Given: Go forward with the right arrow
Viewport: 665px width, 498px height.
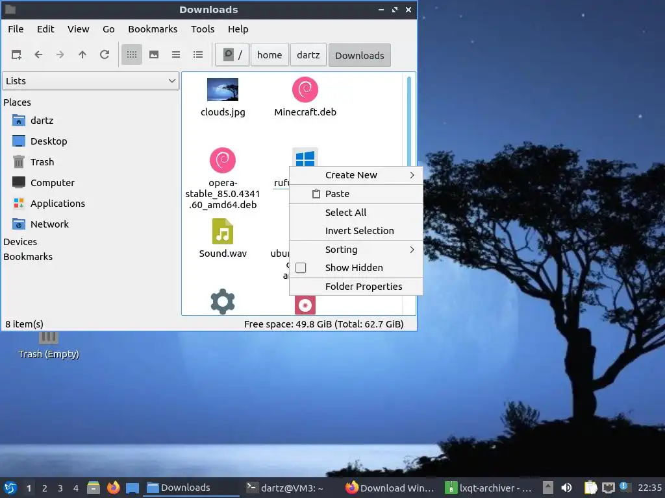Looking at the screenshot, I should (x=60, y=54).
